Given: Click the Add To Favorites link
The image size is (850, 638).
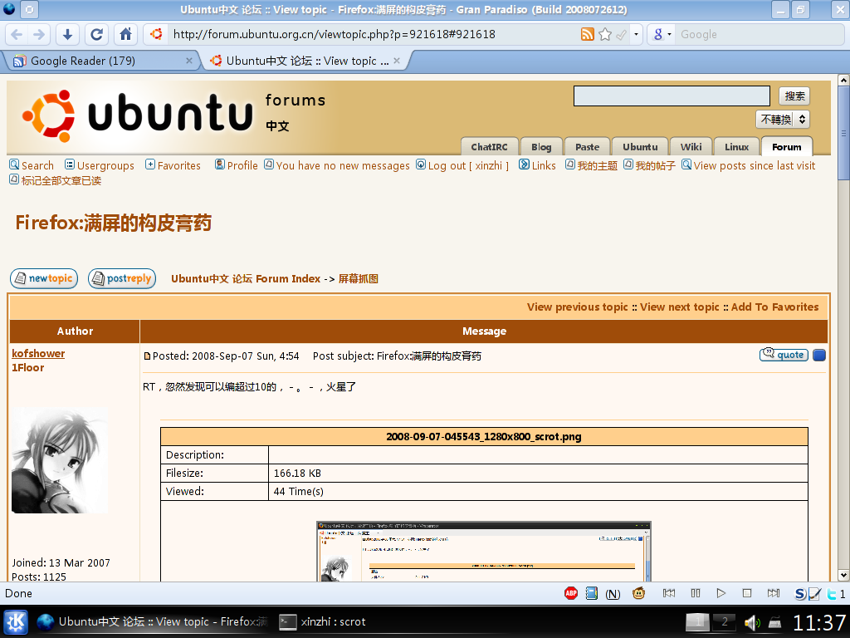Looking at the screenshot, I should tap(775, 307).
